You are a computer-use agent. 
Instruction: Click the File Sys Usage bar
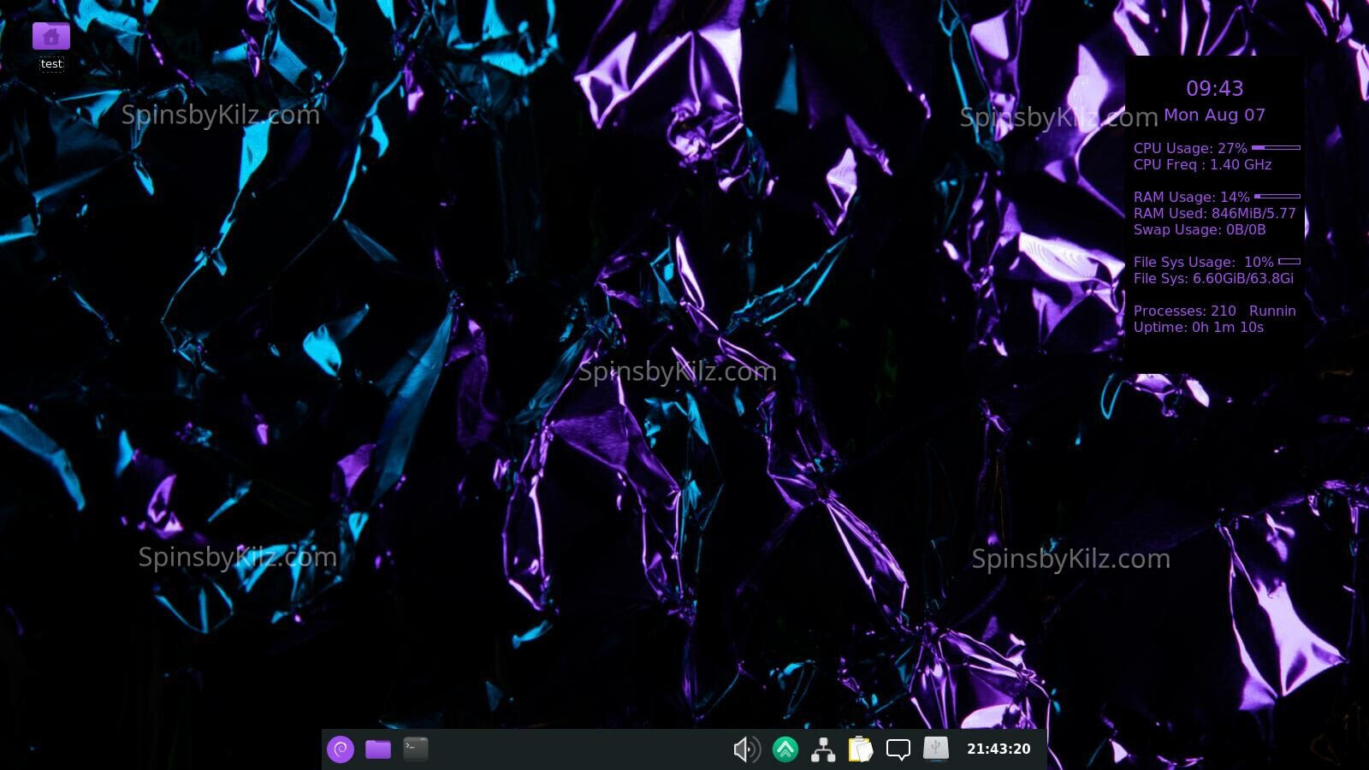1289,262
